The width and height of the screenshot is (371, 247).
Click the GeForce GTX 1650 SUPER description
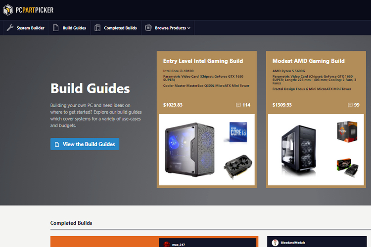pos(203,78)
